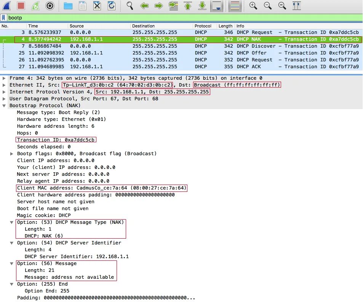Reload the capture file icon
Image resolution: width=363 pixels, height=302 pixels.
click(112, 6)
